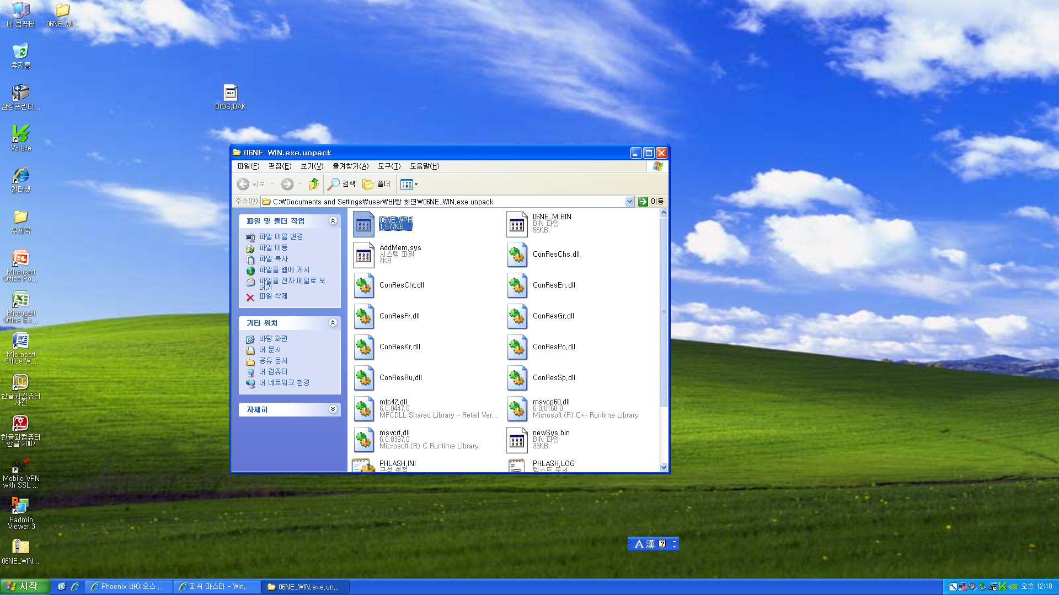This screenshot has width=1059, height=595.
Task: Click the Search (검색) toolbar button
Action: (x=341, y=184)
